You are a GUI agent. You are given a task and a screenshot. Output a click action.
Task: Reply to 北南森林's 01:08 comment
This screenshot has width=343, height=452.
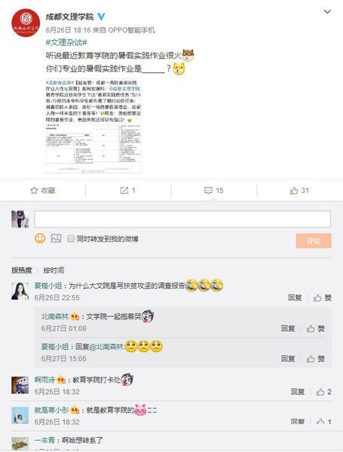[288, 328]
